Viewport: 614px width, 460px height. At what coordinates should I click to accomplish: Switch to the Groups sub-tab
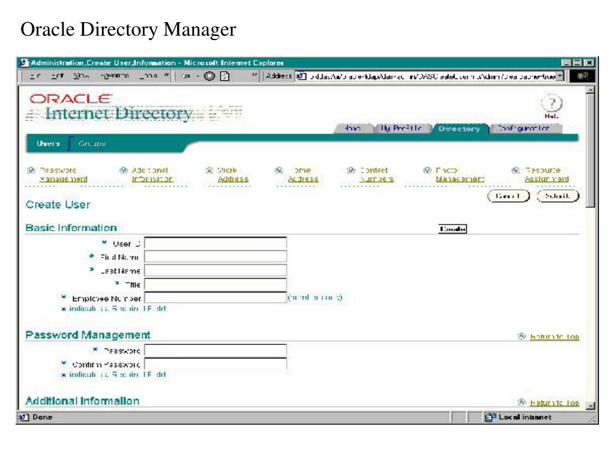(92, 144)
